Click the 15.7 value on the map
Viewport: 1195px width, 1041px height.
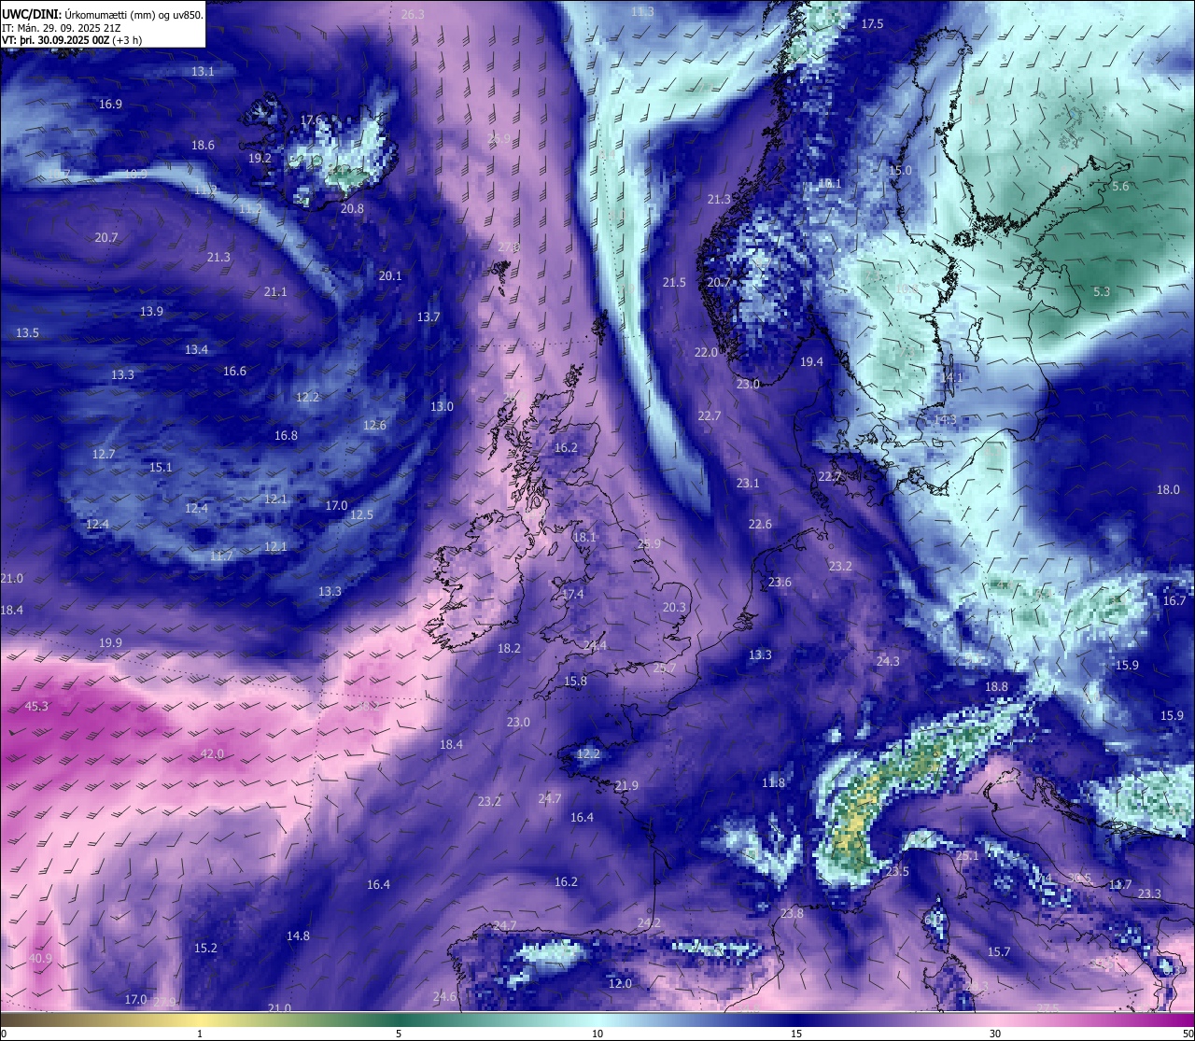tap(999, 952)
